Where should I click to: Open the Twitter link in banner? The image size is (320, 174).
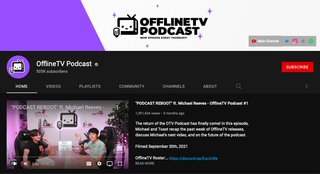pos(287,41)
